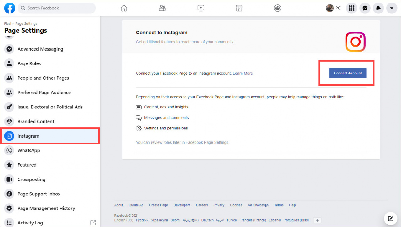Switch language to Português (Brasil)
Screen dimensions: 401x227
[x=297, y=220]
